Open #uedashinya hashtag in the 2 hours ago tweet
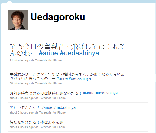Screen dimensions: 156x133 106,93
